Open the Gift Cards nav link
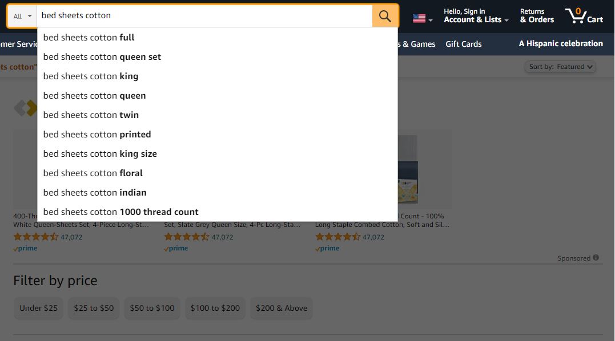 [x=464, y=44]
